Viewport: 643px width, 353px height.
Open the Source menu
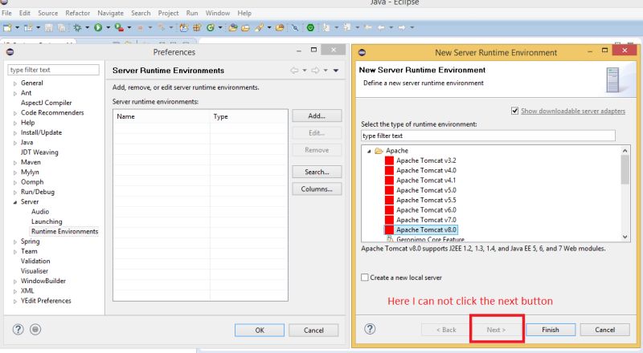click(48, 13)
